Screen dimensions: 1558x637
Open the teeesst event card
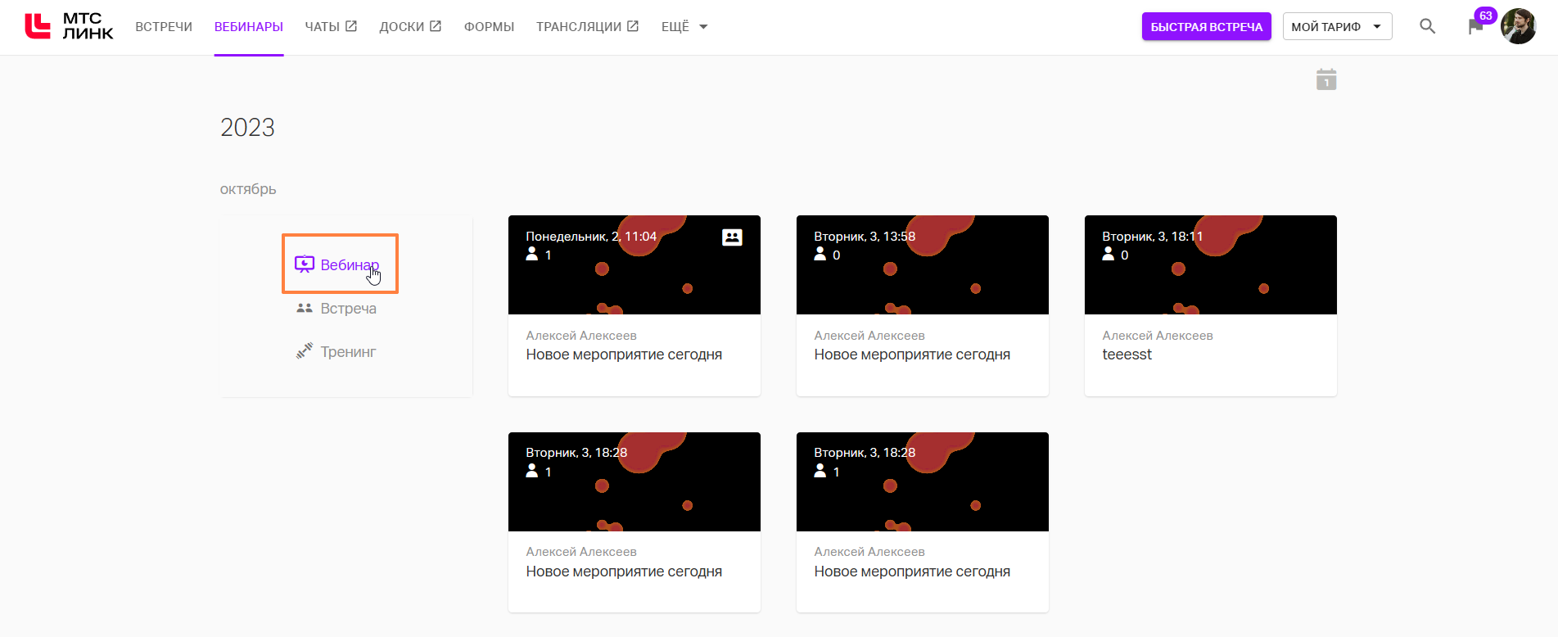coord(1210,355)
